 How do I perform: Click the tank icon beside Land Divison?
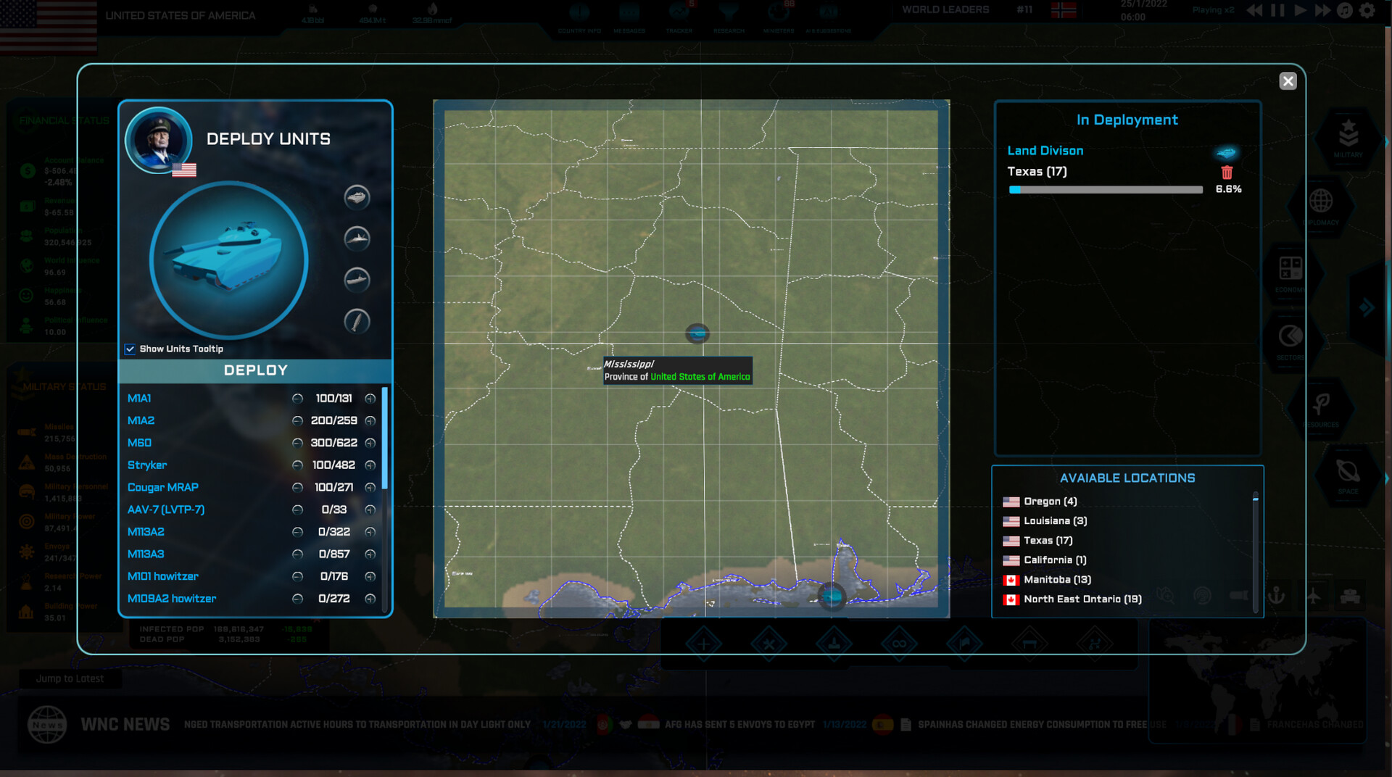pos(1226,152)
